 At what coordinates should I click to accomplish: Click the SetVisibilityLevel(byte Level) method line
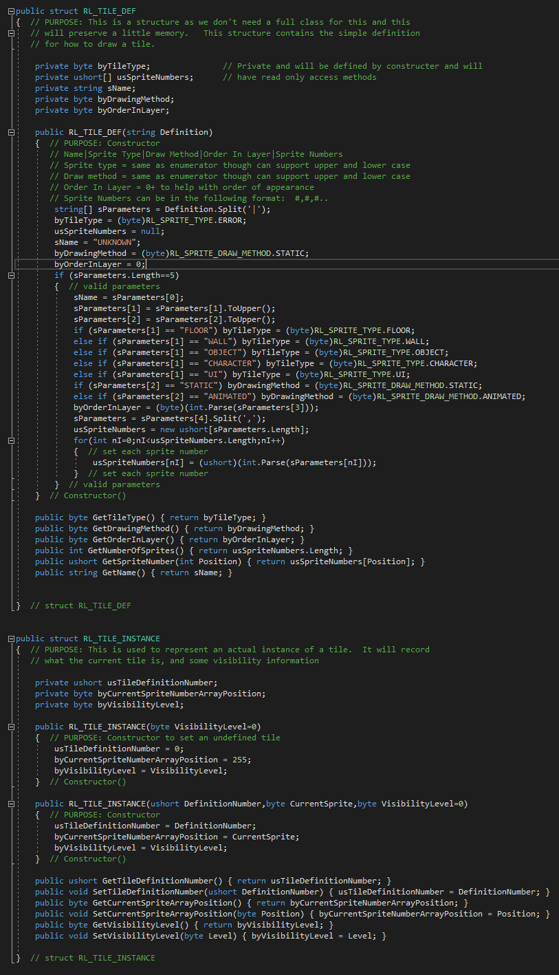point(210,936)
